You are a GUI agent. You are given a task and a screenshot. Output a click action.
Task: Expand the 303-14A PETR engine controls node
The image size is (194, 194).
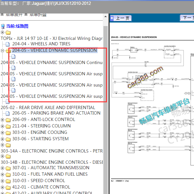(x=2, y=145)
